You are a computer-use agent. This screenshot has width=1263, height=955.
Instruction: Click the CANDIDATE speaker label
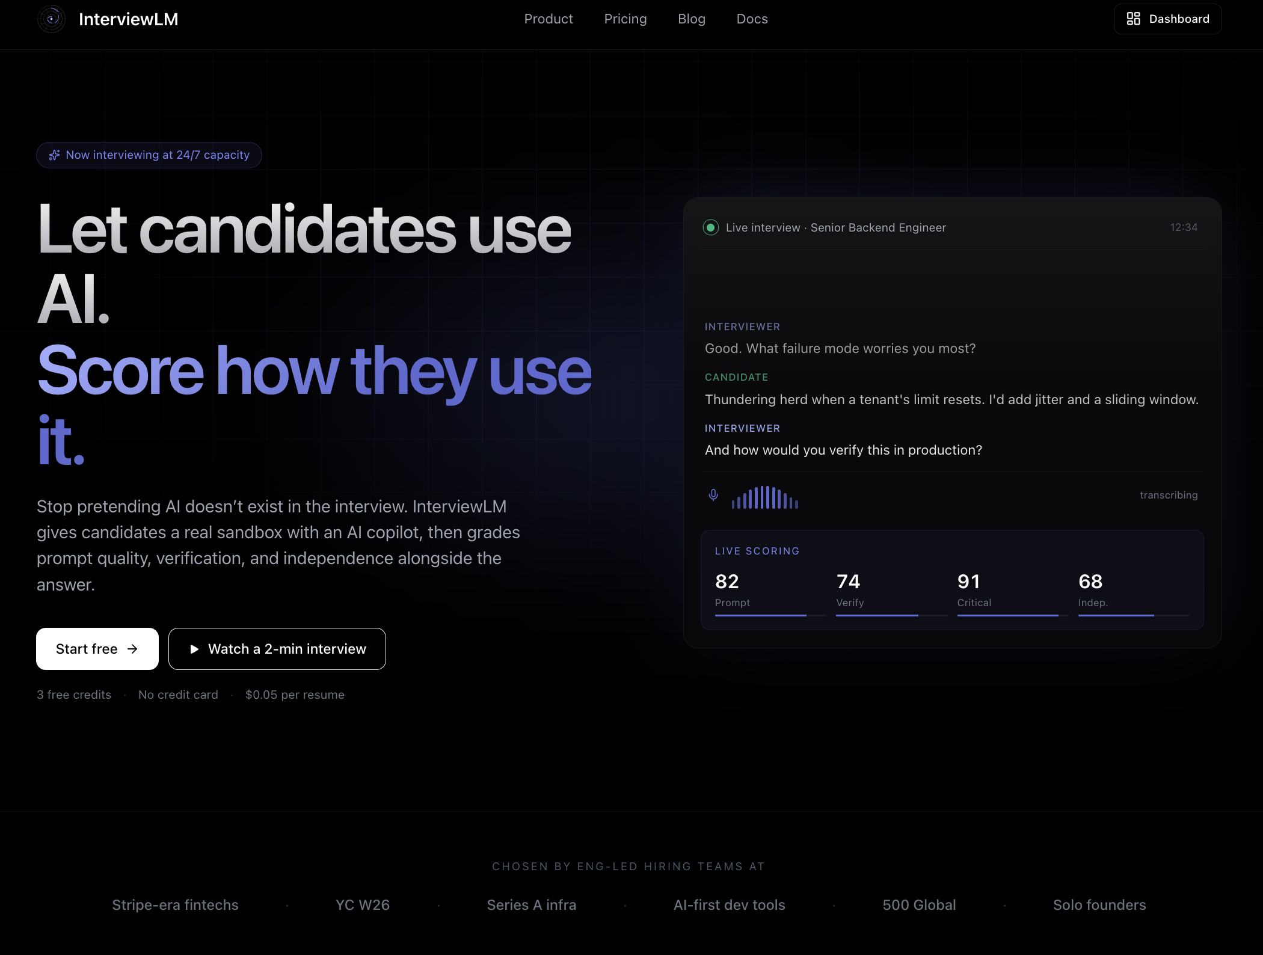(x=737, y=377)
